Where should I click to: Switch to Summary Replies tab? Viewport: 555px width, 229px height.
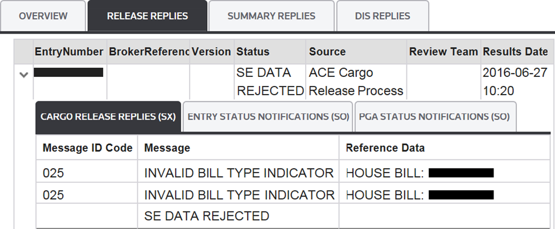point(271,16)
